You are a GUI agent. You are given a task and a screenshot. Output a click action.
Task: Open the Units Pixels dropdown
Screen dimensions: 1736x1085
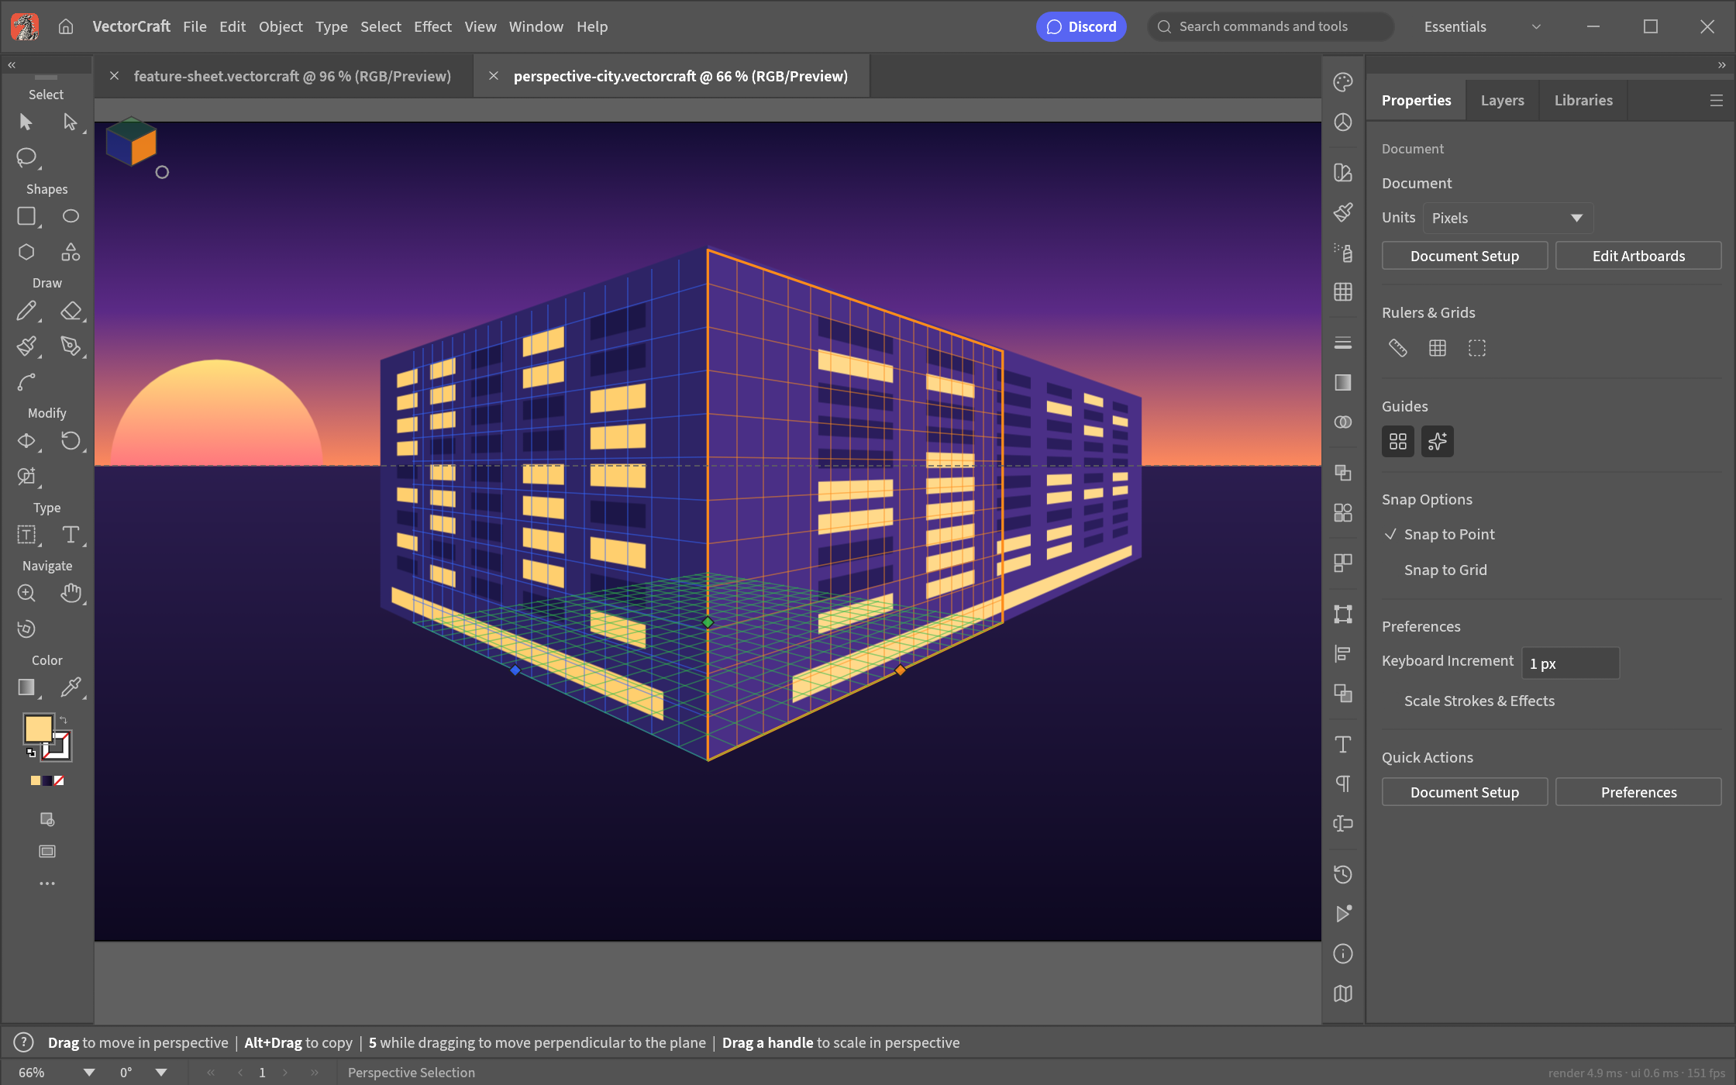pos(1508,218)
